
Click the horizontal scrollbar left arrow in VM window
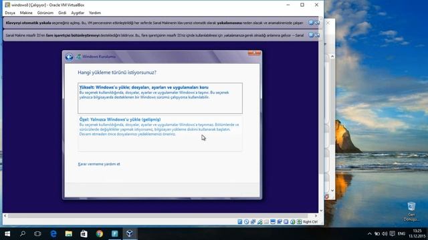point(5,215)
